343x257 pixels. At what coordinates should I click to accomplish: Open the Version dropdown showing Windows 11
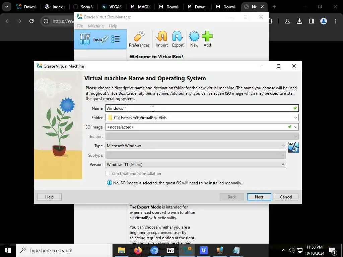(x=196, y=165)
